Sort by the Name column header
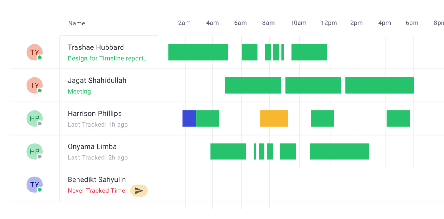 [x=76, y=23]
